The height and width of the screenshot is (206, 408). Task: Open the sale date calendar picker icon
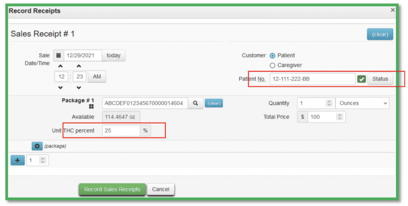click(59, 55)
